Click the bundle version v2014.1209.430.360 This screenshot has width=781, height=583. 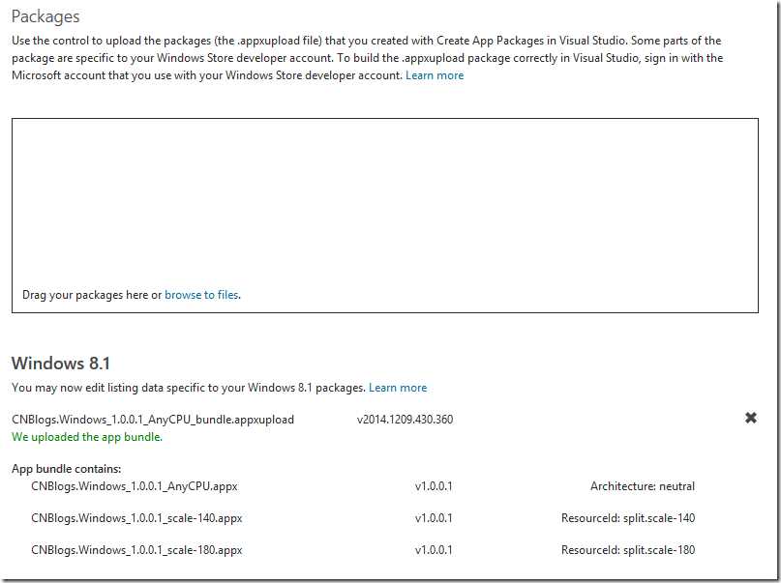click(x=405, y=420)
